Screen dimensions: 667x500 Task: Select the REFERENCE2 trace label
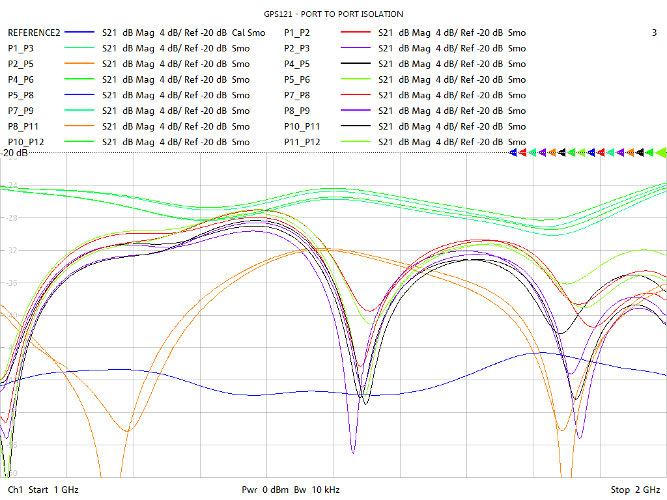point(34,33)
